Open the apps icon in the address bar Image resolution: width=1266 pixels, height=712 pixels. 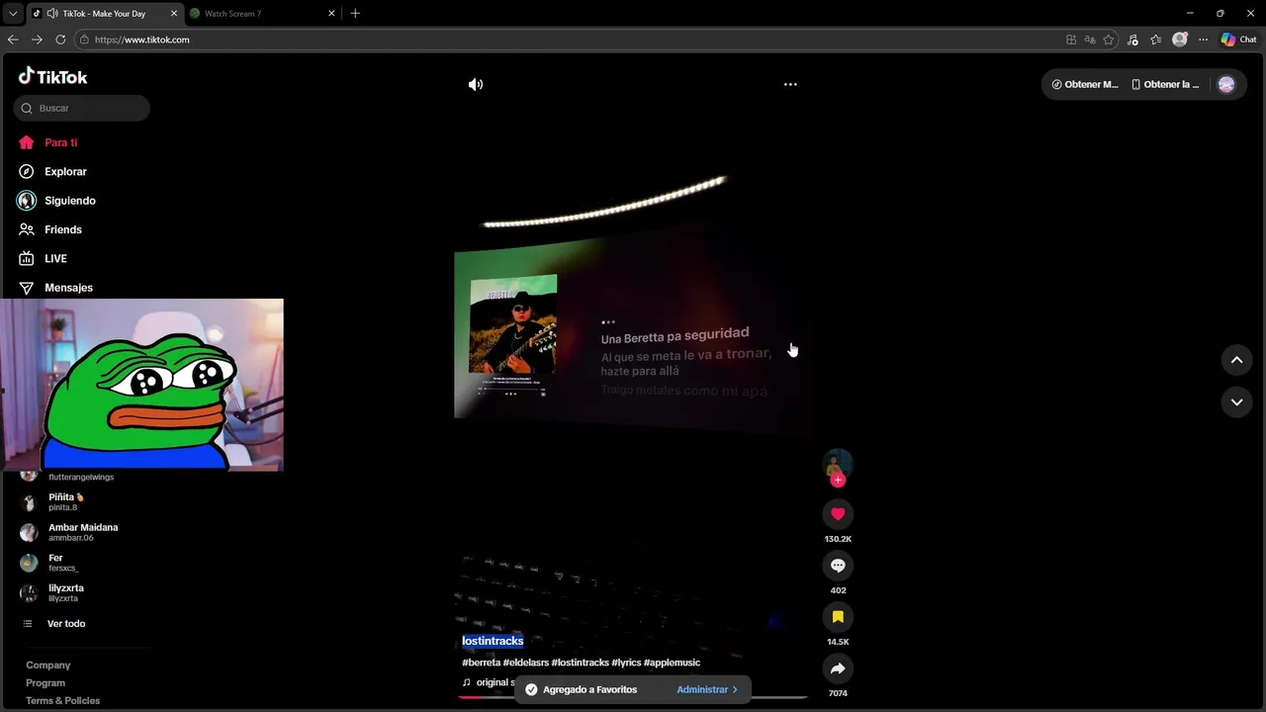coord(1071,40)
